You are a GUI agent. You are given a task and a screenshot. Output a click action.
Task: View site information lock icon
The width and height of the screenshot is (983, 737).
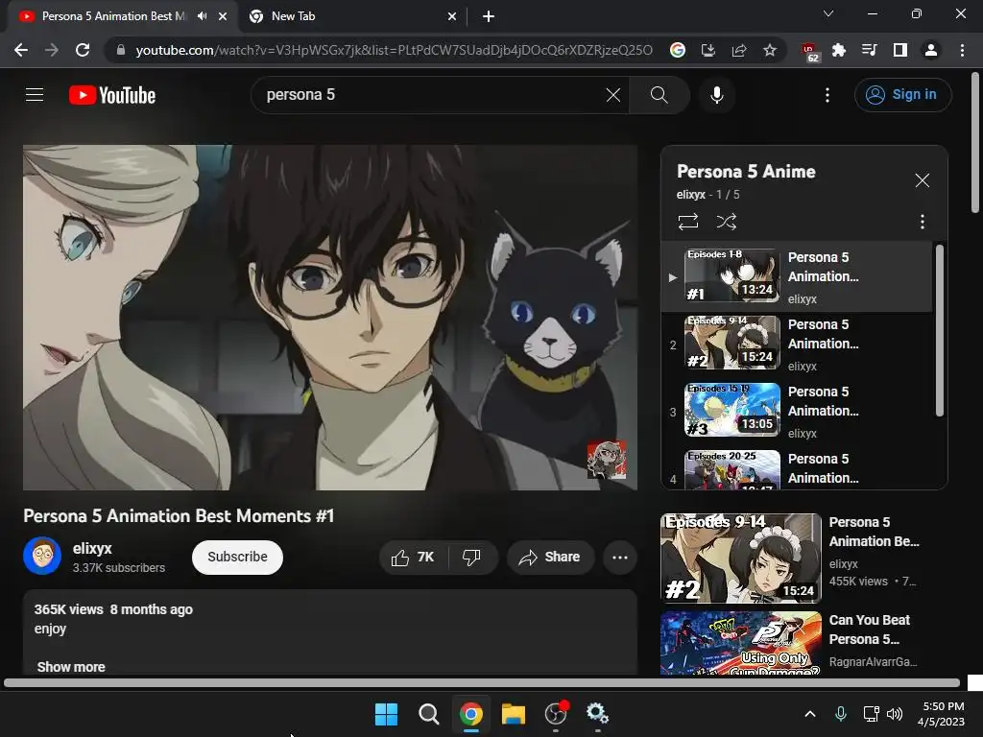tap(120, 50)
